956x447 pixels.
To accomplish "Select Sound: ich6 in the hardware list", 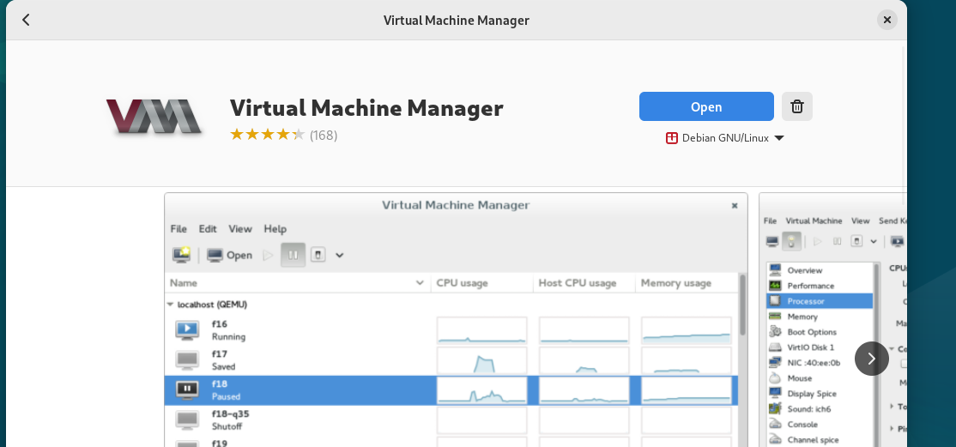I will coord(820,408).
